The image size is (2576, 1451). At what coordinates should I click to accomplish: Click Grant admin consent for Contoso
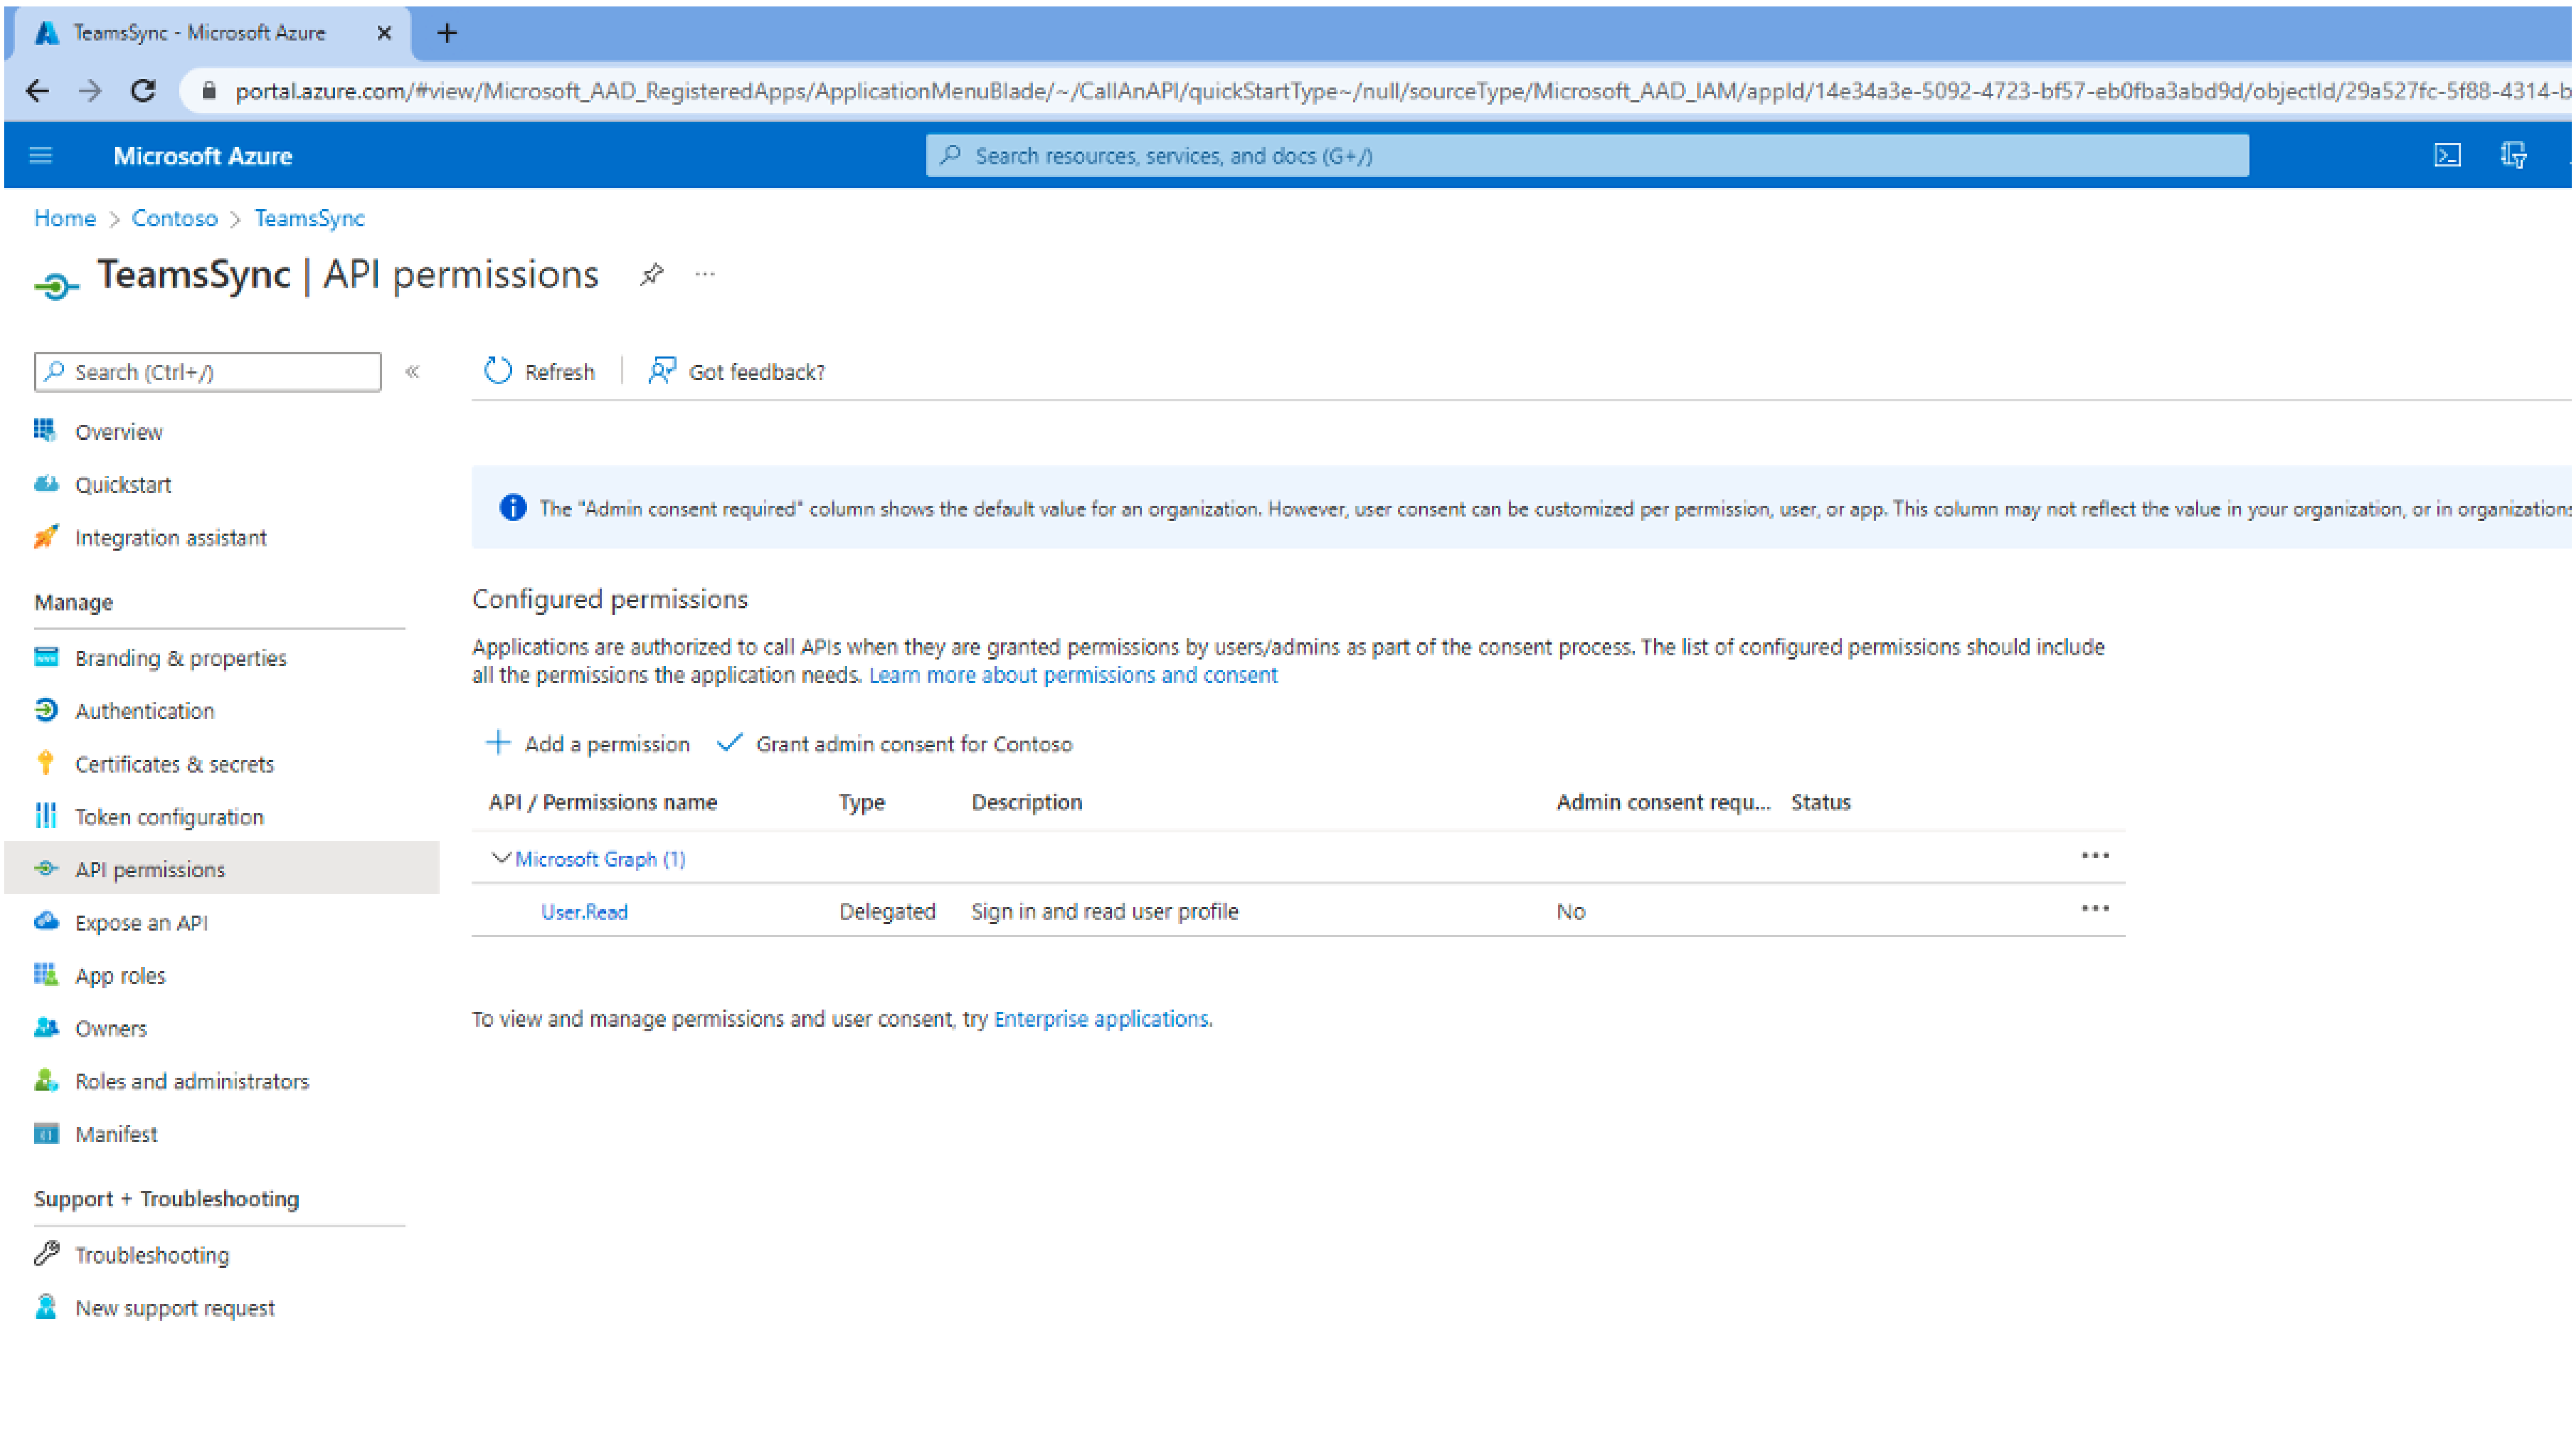(x=895, y=744)
